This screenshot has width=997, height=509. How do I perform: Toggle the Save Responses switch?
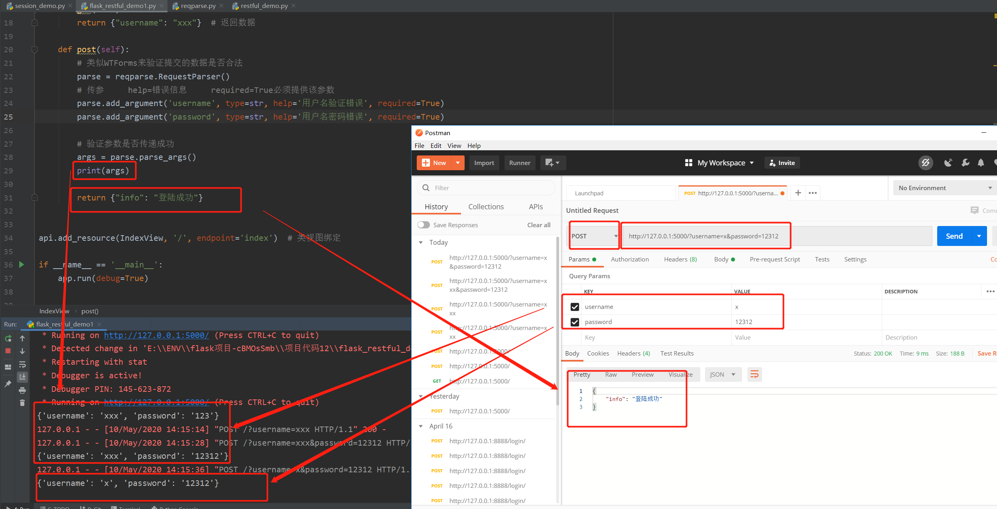(x=424, y=225)
